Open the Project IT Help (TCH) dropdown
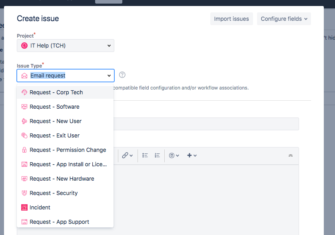Image resolution: width=335 pixels, height=235 pixels. (x=66, y=46)
